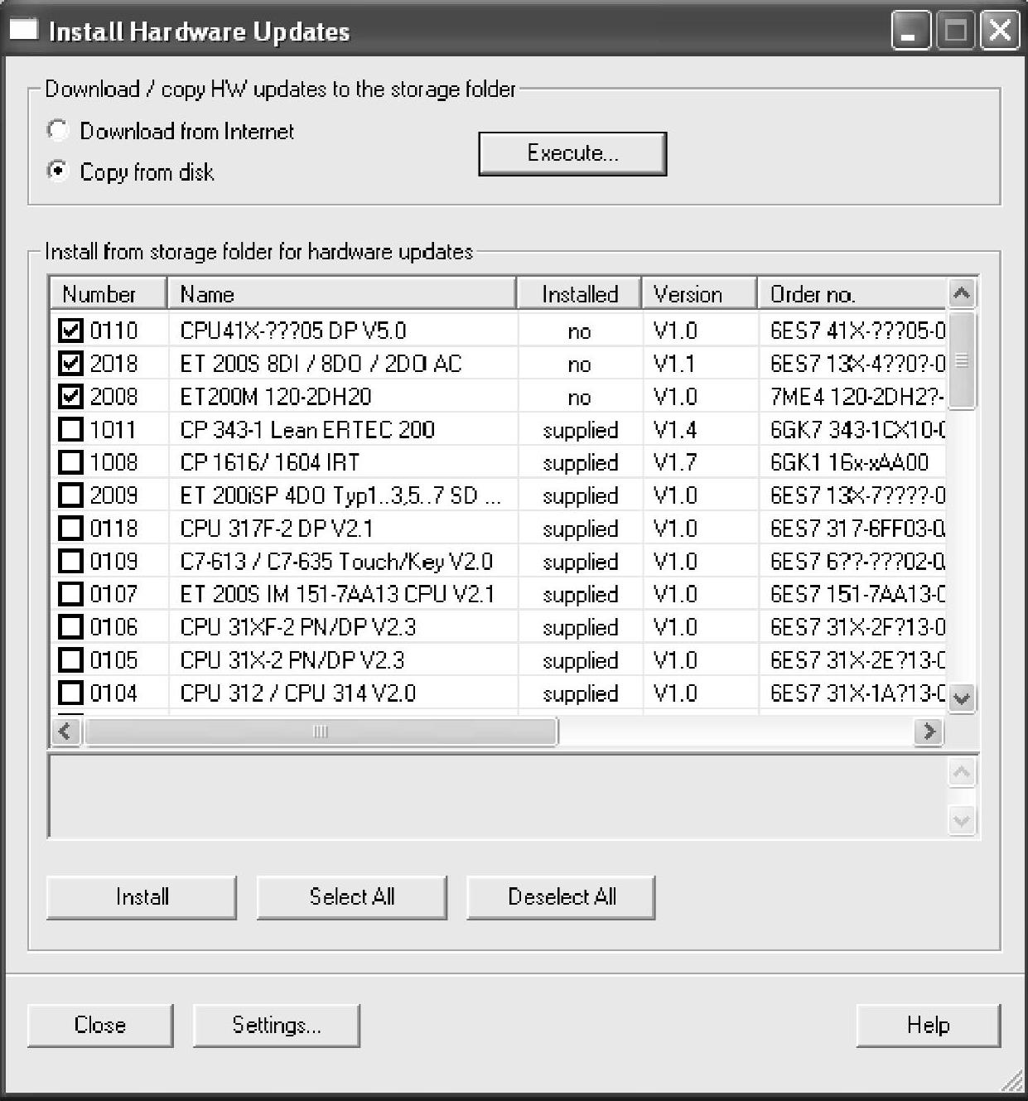
Task: Select row name CPU 312 / CPU 314 V2.0
Action: 298,693
